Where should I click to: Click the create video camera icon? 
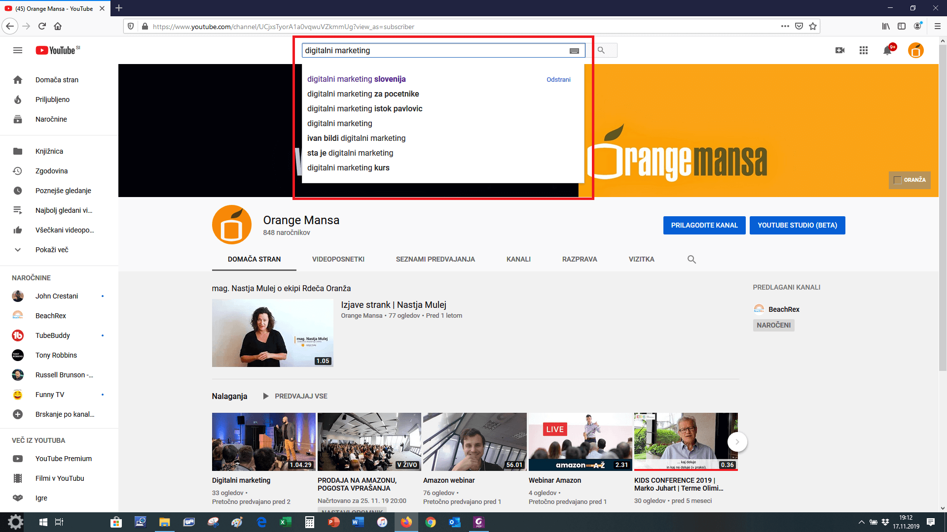point(840,50)
